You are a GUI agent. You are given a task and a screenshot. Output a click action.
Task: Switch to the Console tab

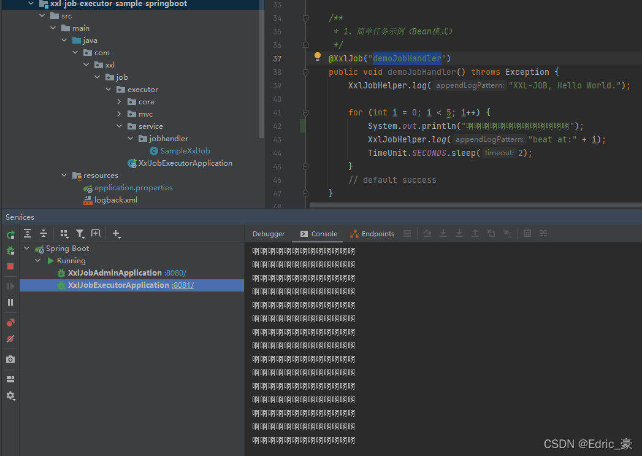pyautogui.click(x=318, y=234)
